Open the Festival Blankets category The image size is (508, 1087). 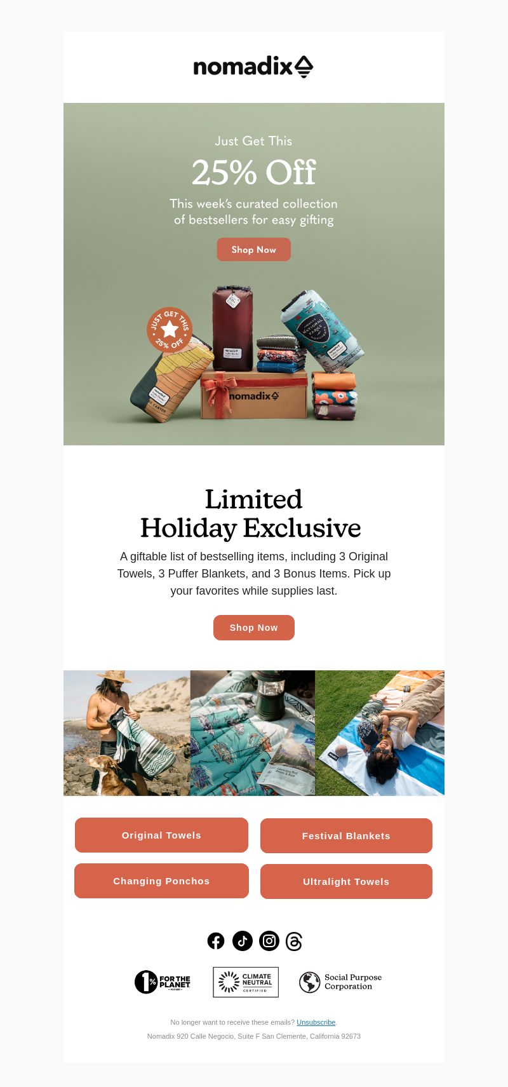click(346, 836)
